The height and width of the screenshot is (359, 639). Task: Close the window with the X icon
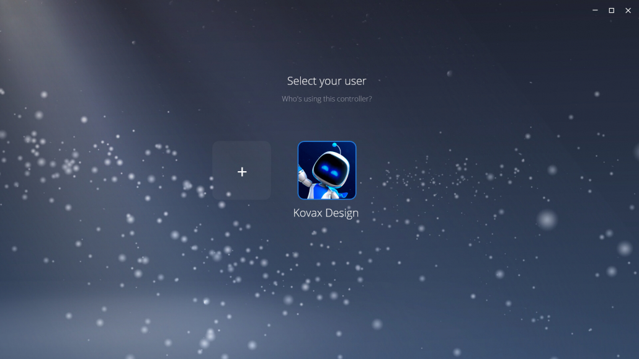point(628,11)
